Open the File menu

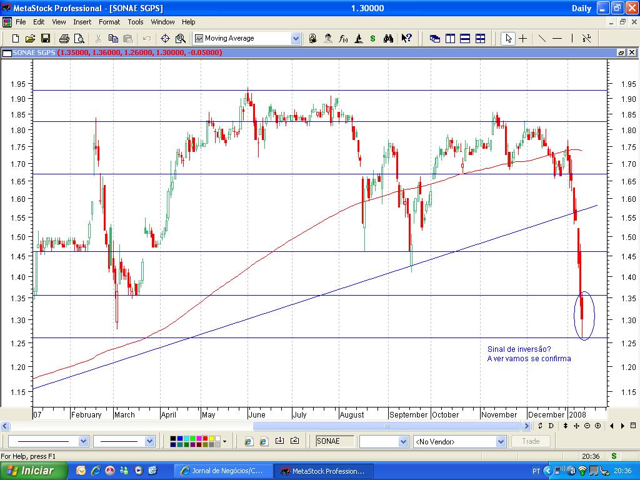[21, 22]
